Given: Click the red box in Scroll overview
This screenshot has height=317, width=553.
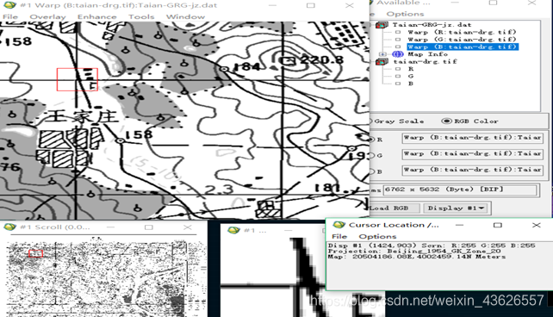Looking at the screenshot, I should click(x=35, y=253).
